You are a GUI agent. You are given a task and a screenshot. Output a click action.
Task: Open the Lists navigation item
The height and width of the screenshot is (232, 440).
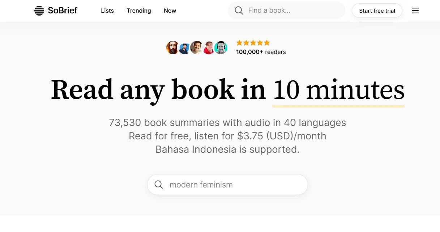click(x=107, y=11)
